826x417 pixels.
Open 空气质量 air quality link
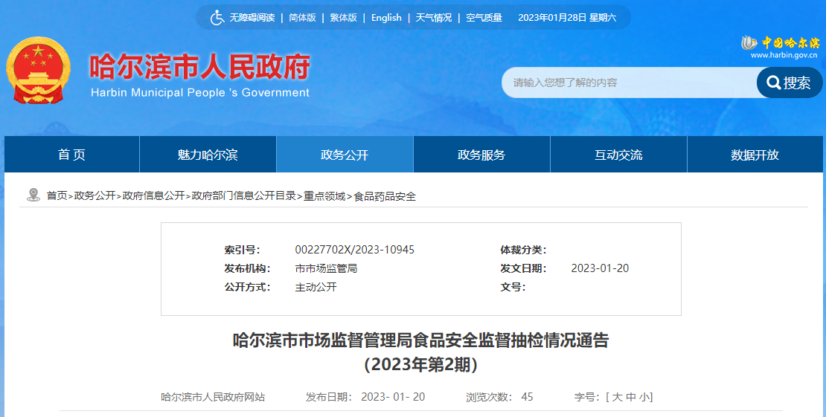coord(484,18)
